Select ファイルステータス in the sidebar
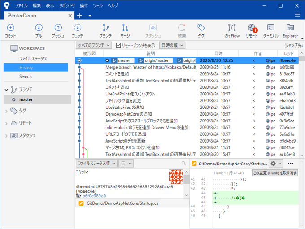Viewport: 305px width, 229px height. point(33,59)
